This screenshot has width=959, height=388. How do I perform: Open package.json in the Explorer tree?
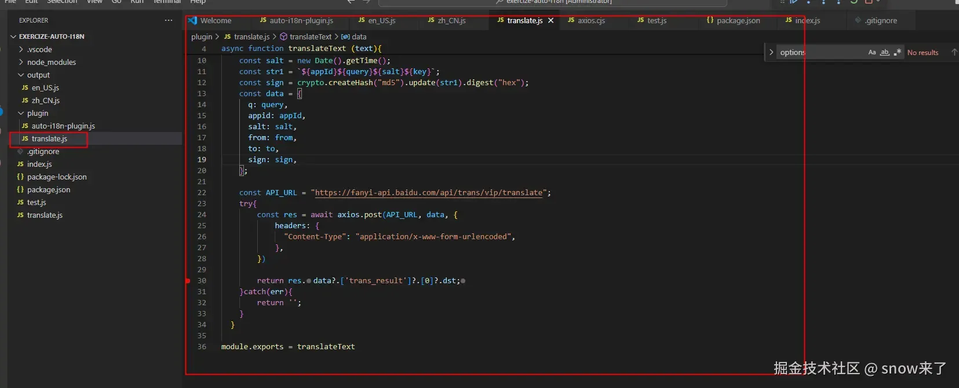tap(49, 189)
